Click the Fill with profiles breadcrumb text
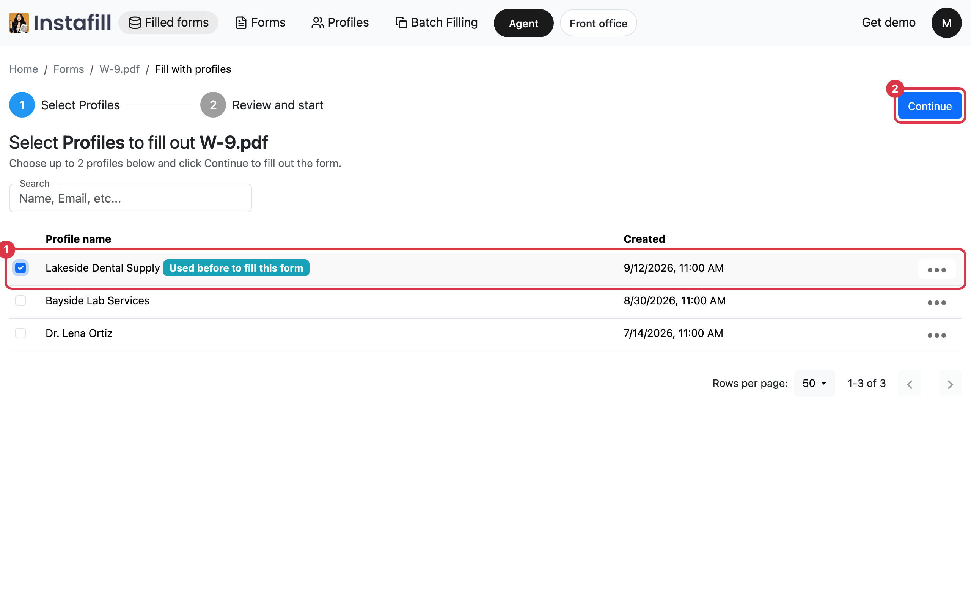 tap(193, 69)
